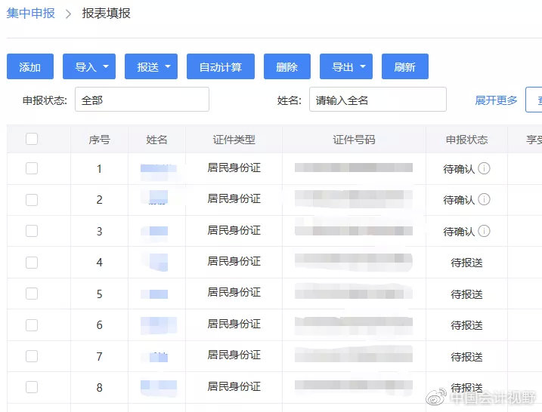Image resolution: width=542 pixels, height=412 pixels.
Task: Click 居民身份证 cell in row 8
Action: point(234,386)
